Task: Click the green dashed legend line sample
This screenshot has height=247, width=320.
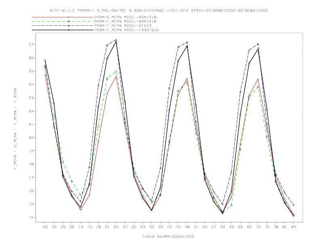Action: coord(63,21)
